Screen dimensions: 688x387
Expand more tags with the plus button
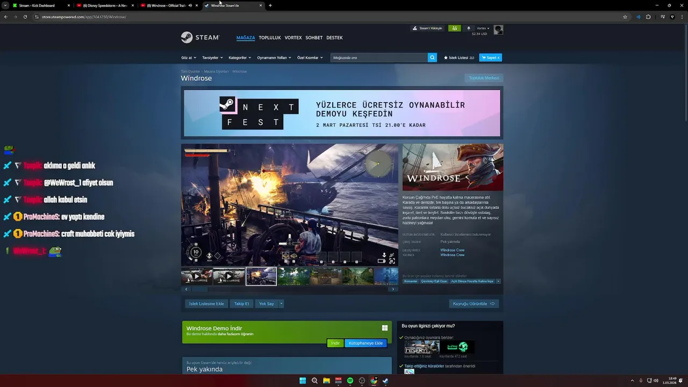[498, 281]
